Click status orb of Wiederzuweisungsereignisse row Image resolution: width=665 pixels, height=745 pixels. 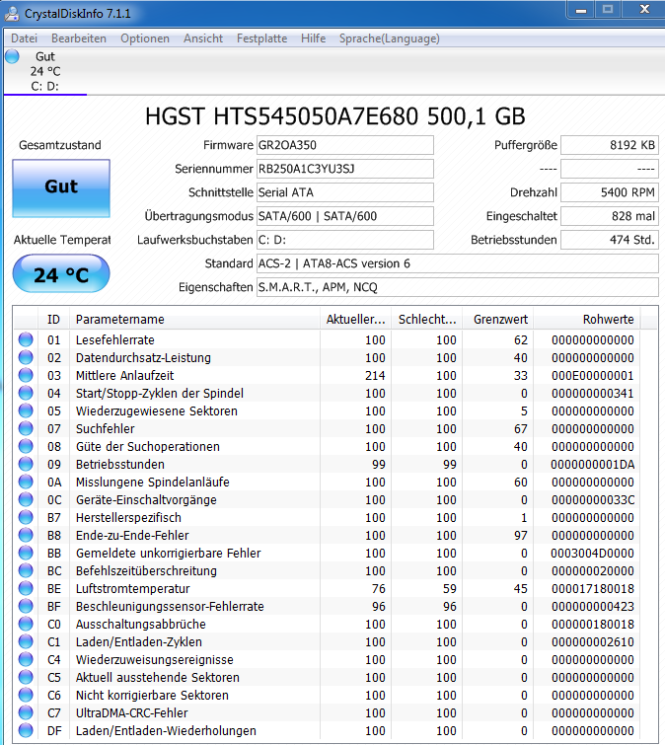[x=26, y=659]
